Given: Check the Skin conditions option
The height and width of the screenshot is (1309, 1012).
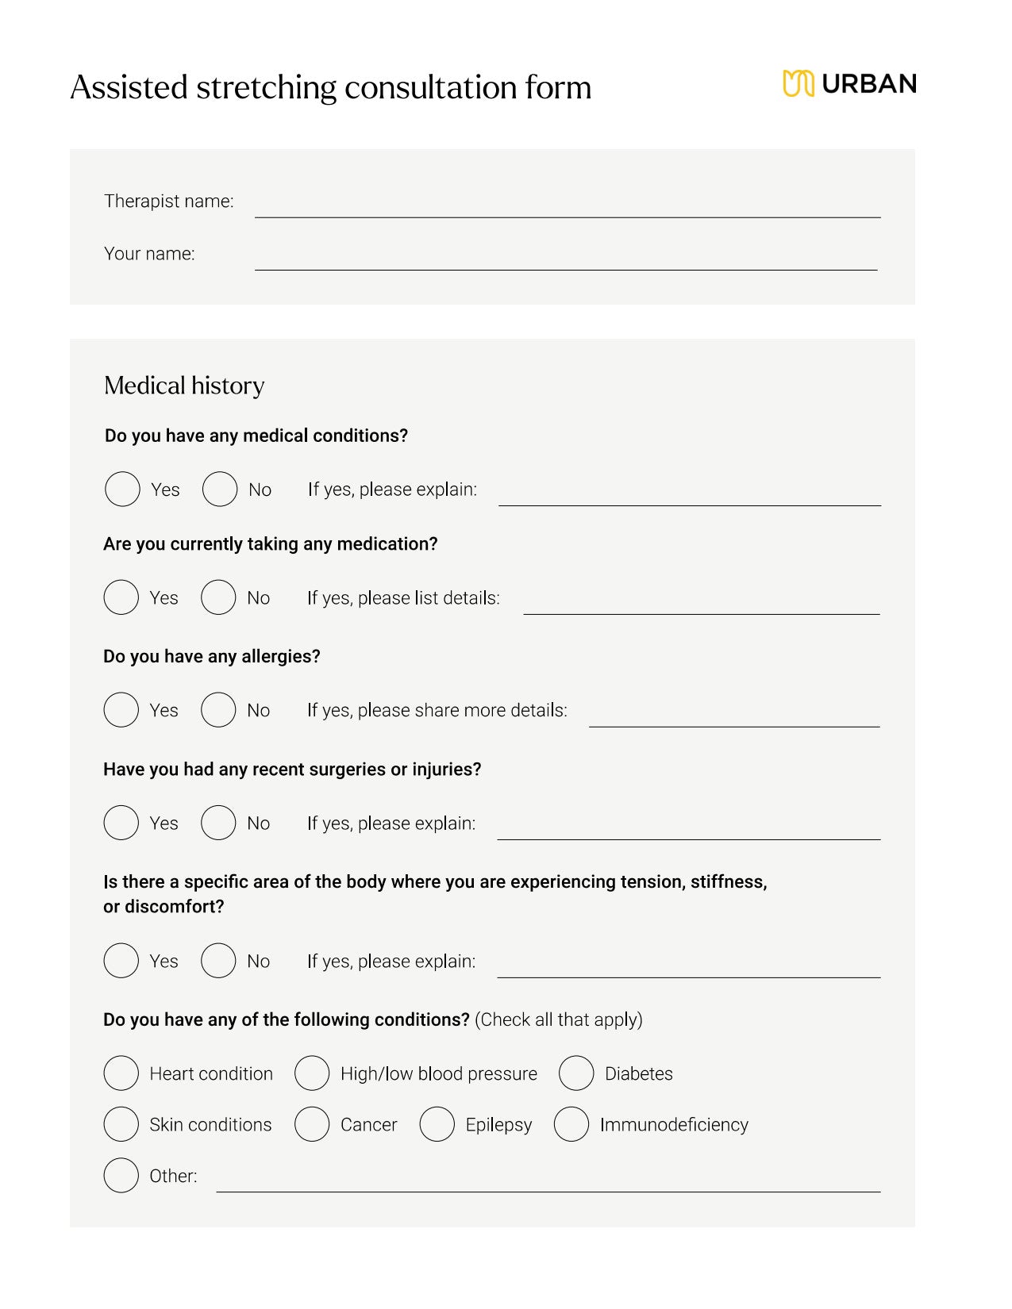Looking at the screenshot, I should [x=121, y=1124].
